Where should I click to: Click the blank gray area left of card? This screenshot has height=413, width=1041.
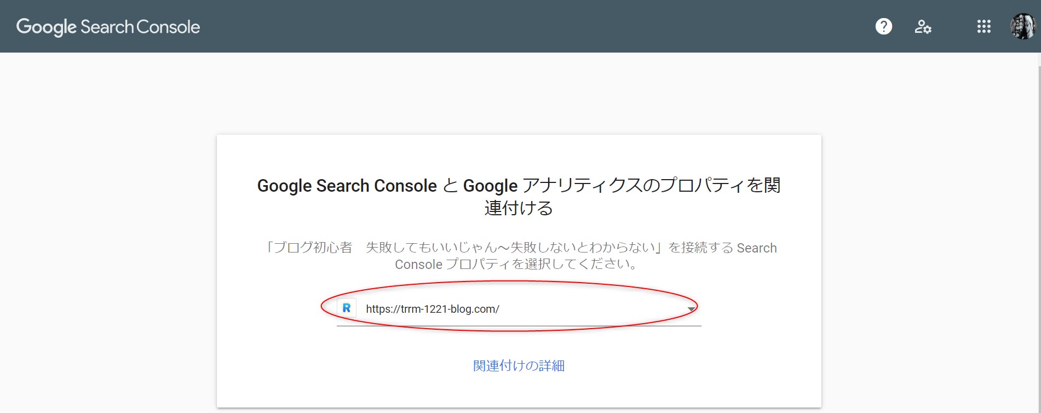point(110,246)
